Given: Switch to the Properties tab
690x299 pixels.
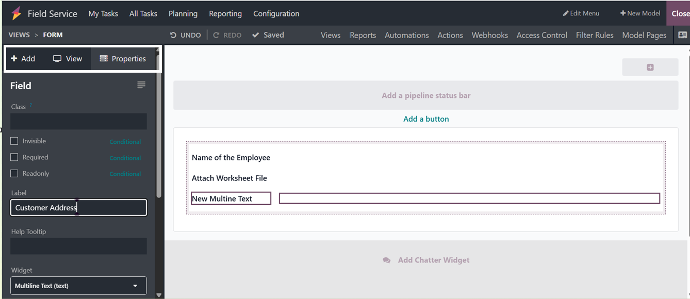Looking at the screenshot, I should [123, 59].
